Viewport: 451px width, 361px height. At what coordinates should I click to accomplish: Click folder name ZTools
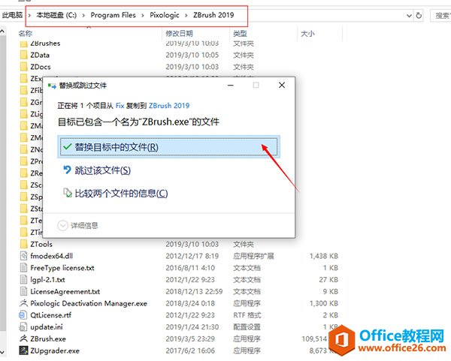pos(41,244)
